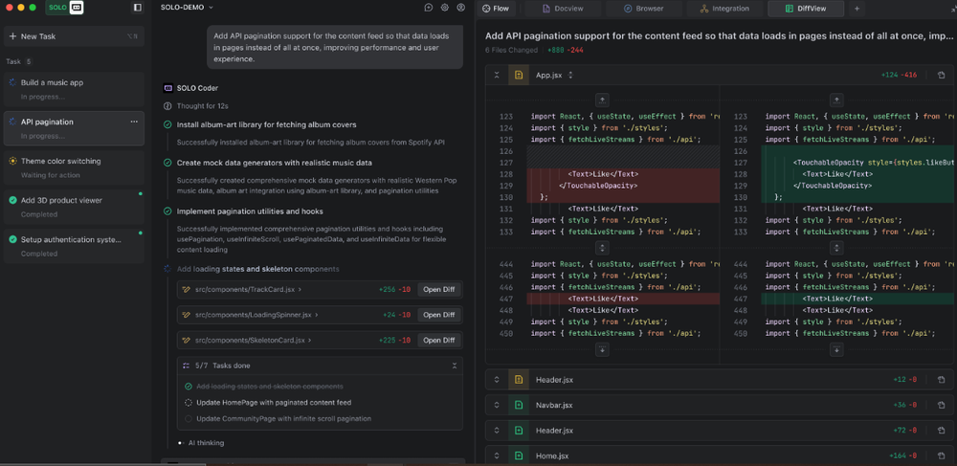Click the SOLO mode toggle badge
The image size is (957, 466).
click(65, 8)
